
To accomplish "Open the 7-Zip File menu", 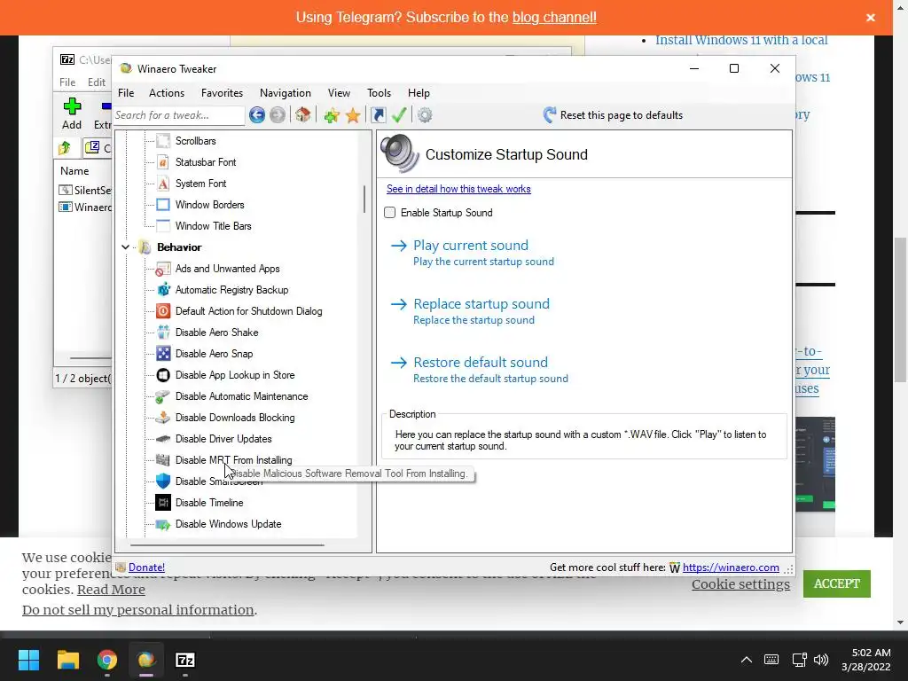I will [67, 82].
